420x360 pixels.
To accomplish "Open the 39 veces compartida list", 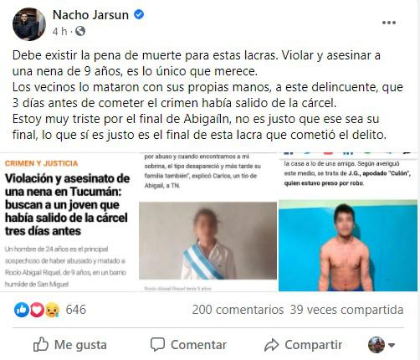I will coord(346,310).
